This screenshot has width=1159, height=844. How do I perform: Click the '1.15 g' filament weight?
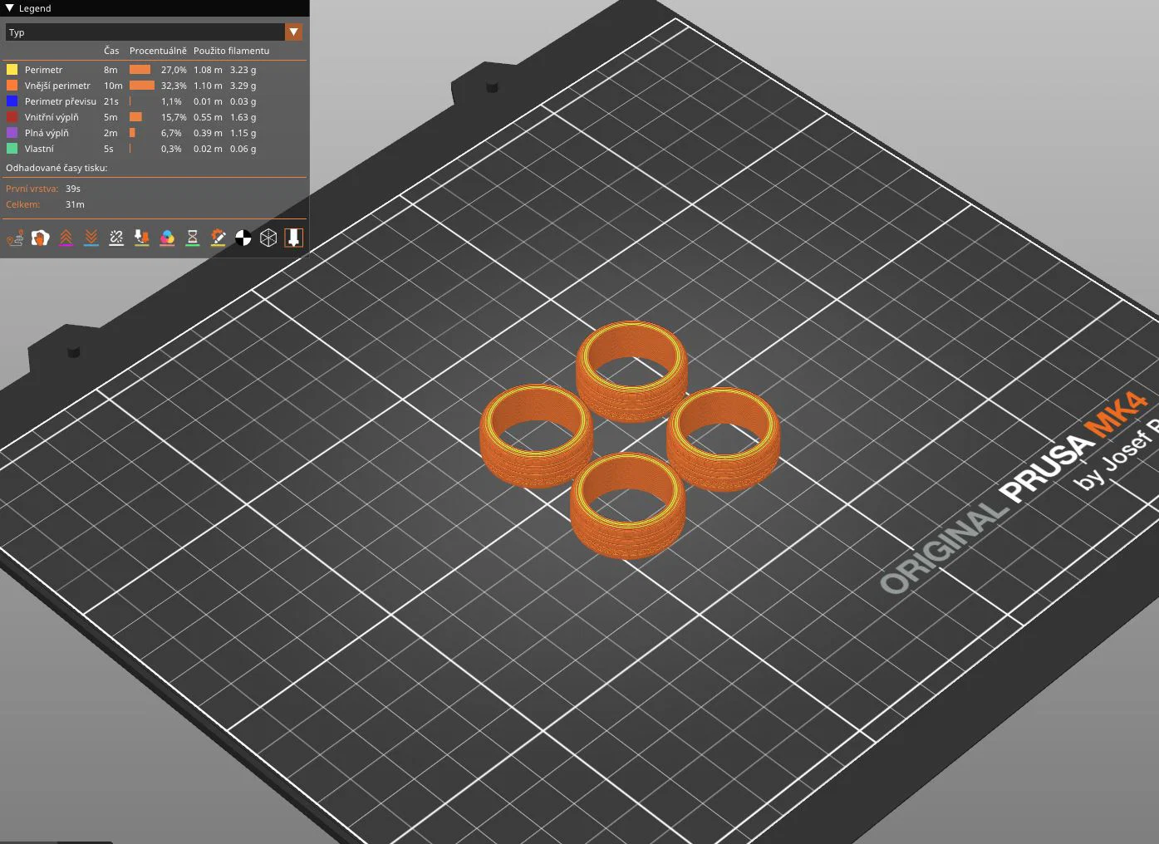coord(243,133)
